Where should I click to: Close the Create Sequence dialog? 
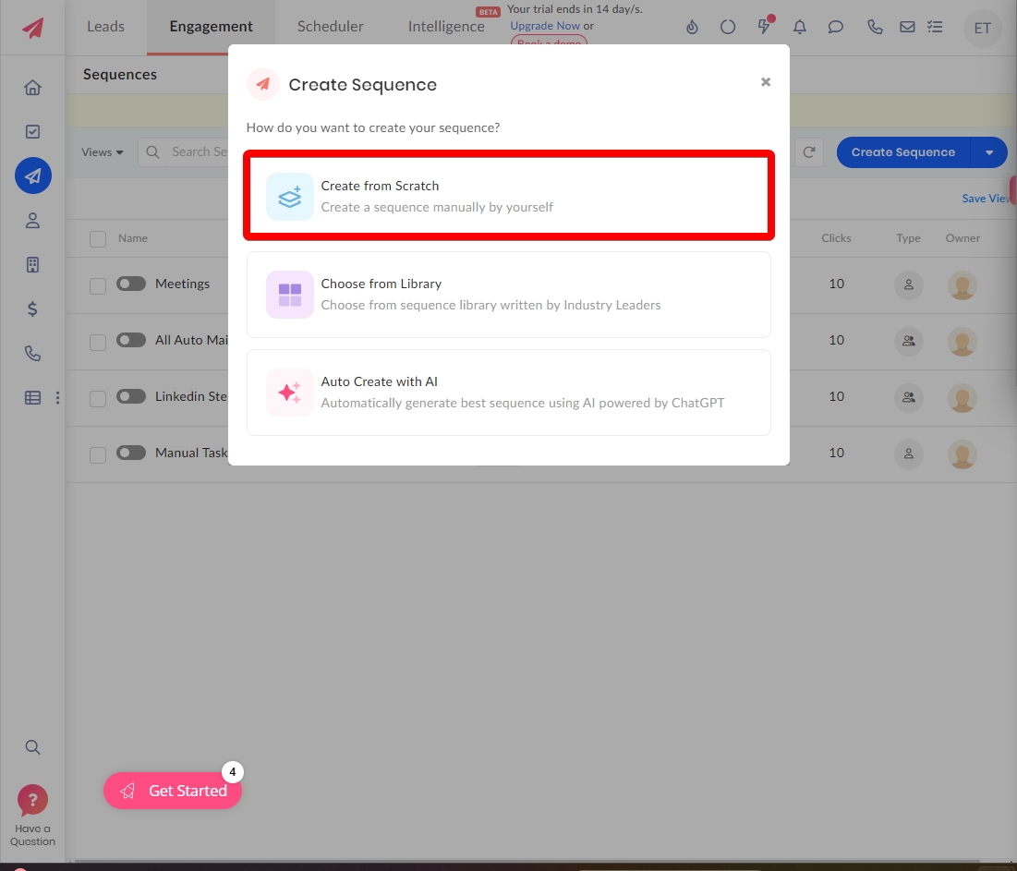pos(765,82)
